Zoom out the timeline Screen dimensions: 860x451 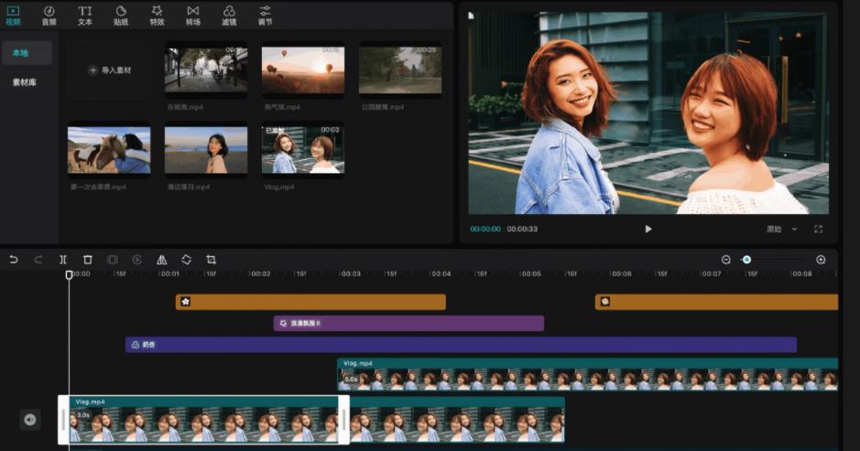tap(725, 260)
